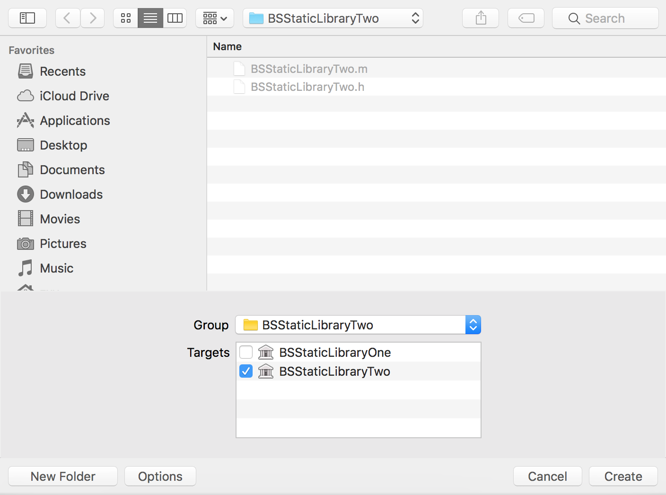Click the BSStaticLibraryOne target library icon
The image size is (666, 495).
(x=266, y=353)
